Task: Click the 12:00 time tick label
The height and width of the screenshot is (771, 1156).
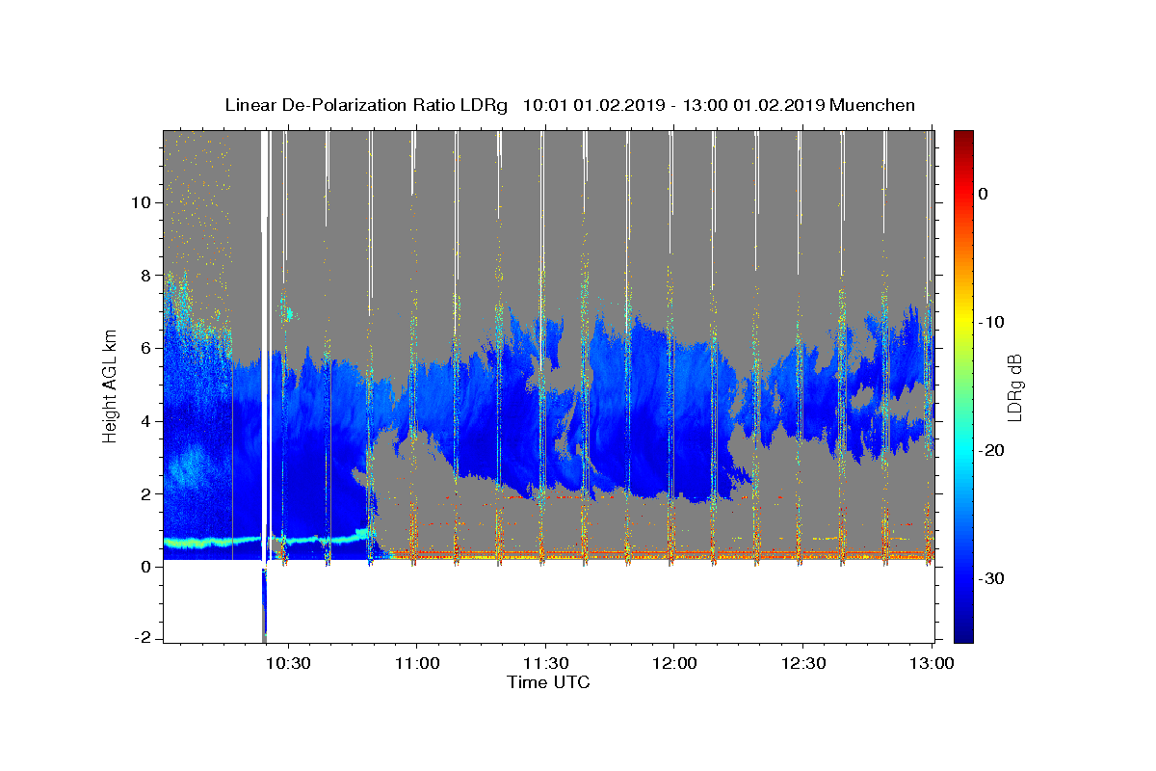Action: [x=673, y=664]
